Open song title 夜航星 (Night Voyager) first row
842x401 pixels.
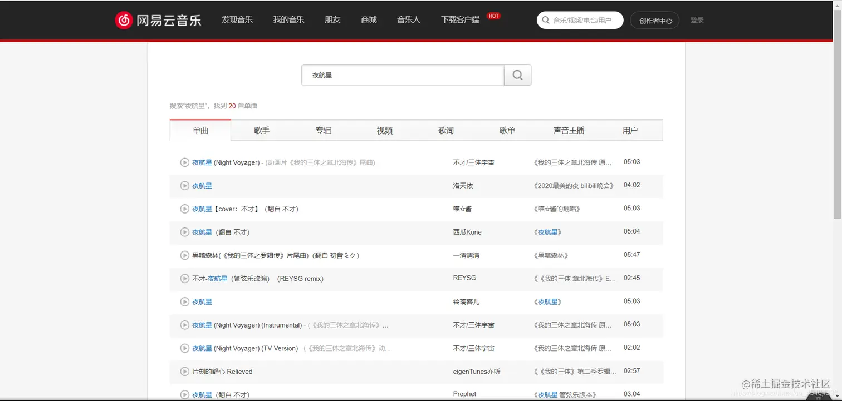pyautogui.click(x=226, y=162)
